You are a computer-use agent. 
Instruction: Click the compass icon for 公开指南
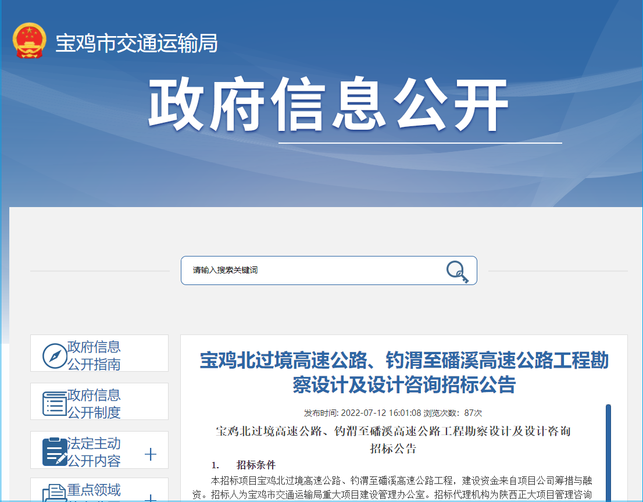(55, 355)
